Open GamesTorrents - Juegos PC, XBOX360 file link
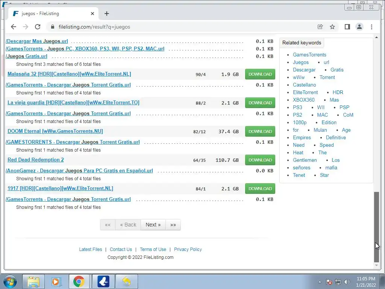 click(x=85, y=49)
